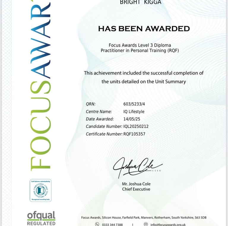Click the HAS BEEN AWARDED heading
Viewport: 228px width, 226px height.
coord(144,29)
